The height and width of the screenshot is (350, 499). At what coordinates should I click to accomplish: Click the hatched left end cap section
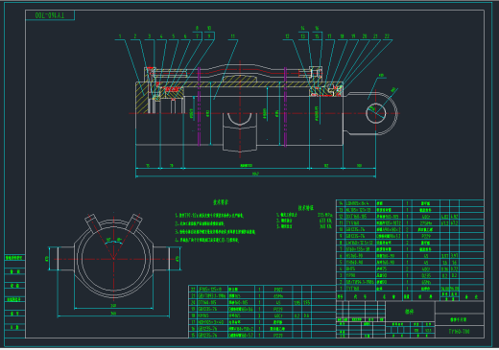(141, 98)
